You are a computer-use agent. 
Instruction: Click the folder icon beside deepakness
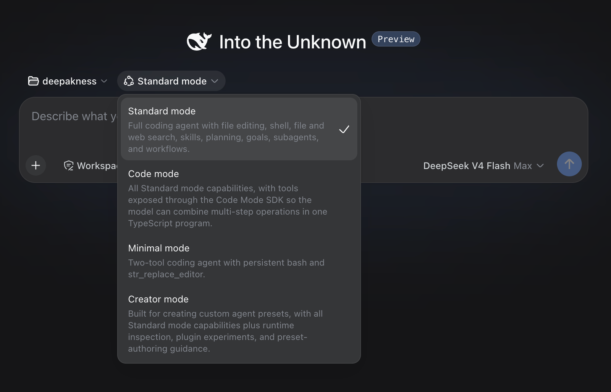tap(33, 81)
